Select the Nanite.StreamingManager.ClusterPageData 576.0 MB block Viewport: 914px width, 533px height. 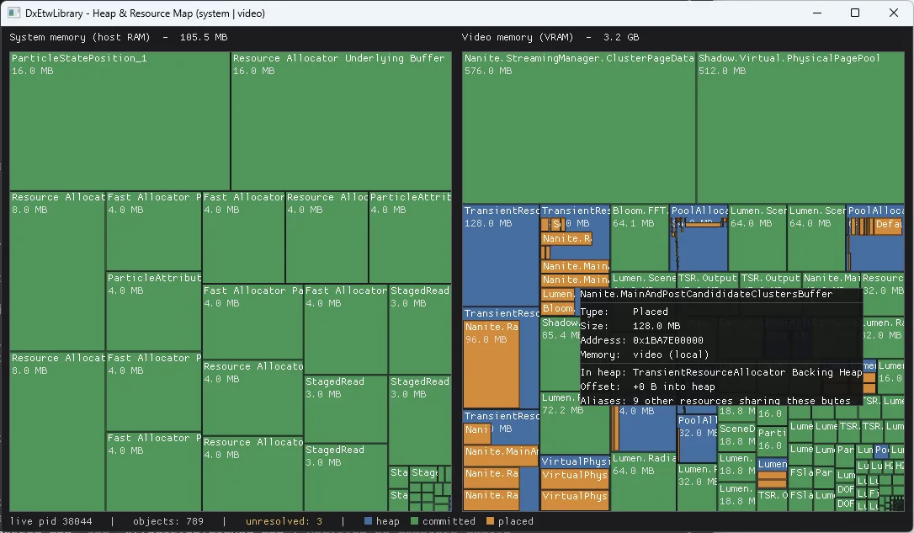[x=579, y=127]
